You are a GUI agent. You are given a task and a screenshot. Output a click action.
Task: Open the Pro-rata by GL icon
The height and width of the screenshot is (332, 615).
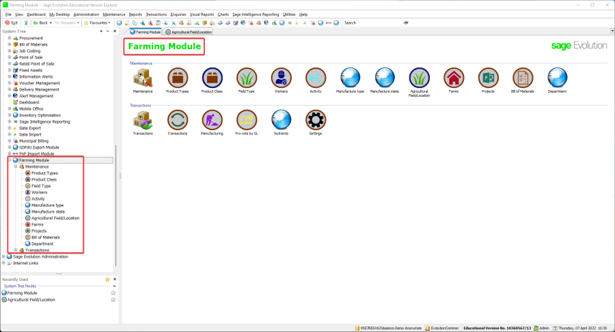coord(246,120)
